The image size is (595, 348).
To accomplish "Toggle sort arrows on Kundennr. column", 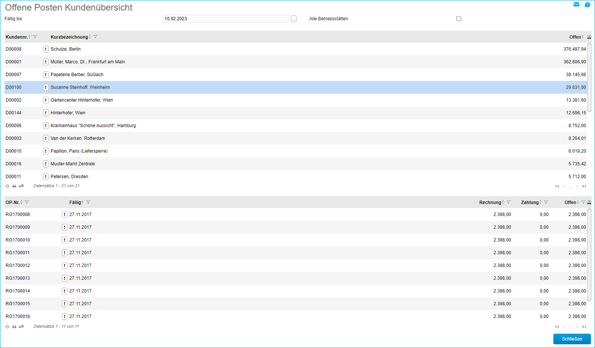I will pyautogui.click(x=30, y=37).
